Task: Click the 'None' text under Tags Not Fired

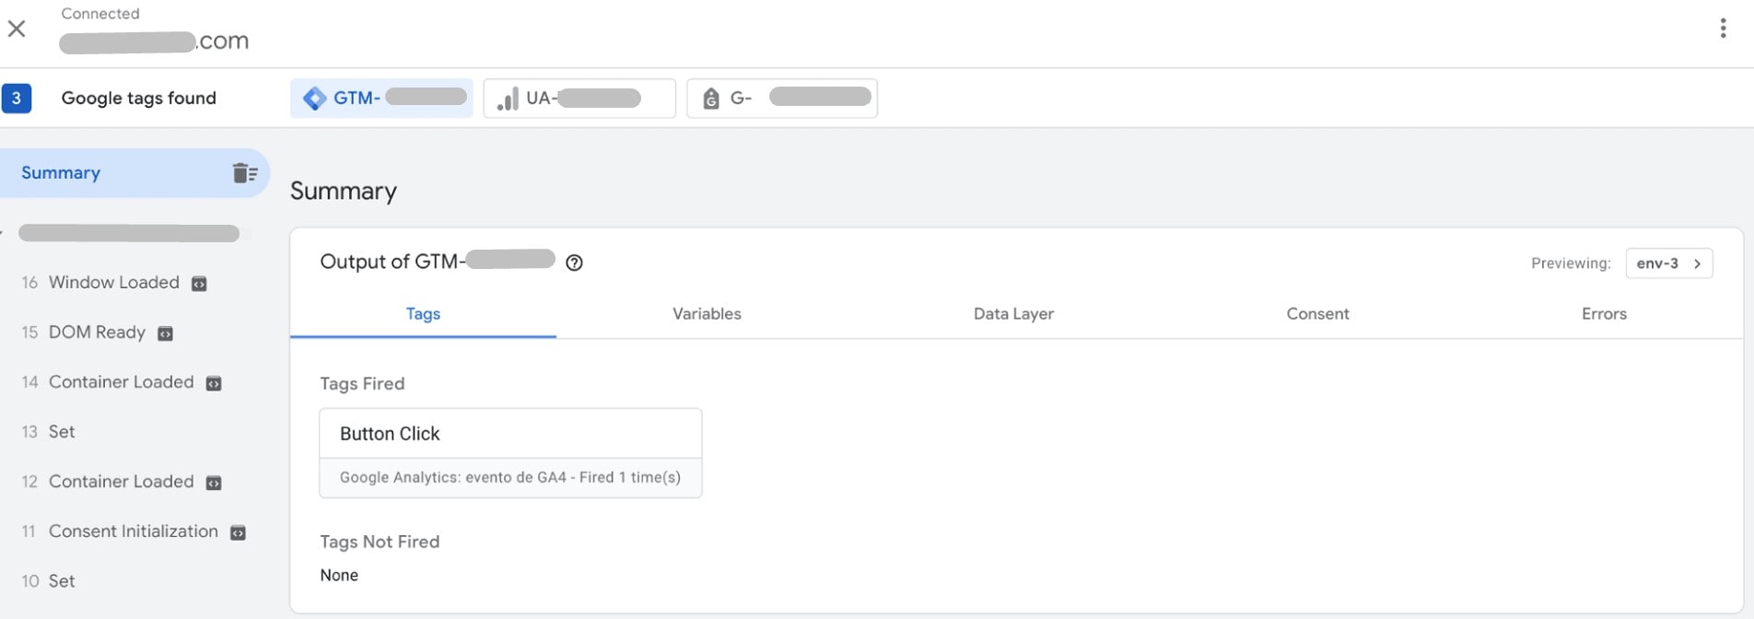Action: point(339,576)
